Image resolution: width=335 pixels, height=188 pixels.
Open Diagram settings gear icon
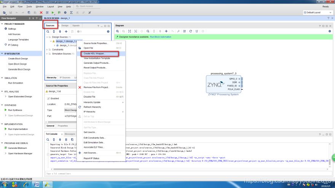pos(330,31)
